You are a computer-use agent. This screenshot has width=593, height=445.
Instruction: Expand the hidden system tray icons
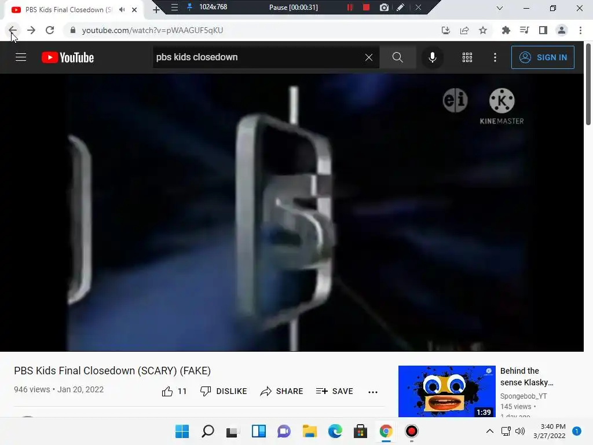pyautogui.click(x=490, y=431)
